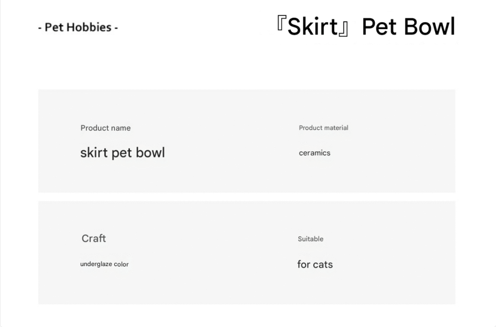This screenshot has width=496, height=327.
Task: Click the word 'Hobbies' in the header
Action: pyautogui.click(x=92, y=27)
